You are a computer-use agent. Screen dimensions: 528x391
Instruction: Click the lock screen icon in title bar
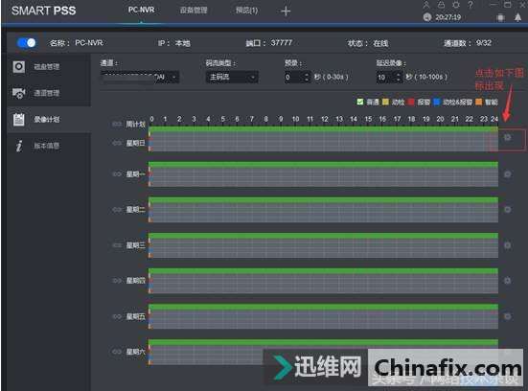(441, 5)
